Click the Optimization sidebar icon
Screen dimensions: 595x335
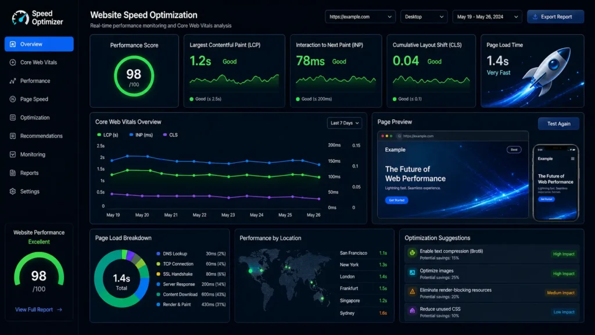(x=13, y=117)
